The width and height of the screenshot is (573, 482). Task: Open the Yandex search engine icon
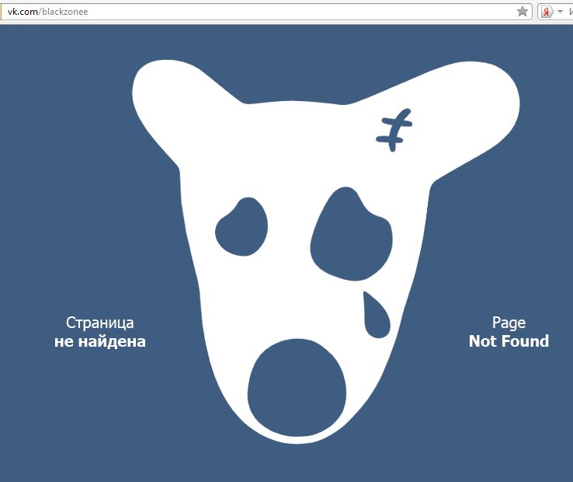(547, 12)
